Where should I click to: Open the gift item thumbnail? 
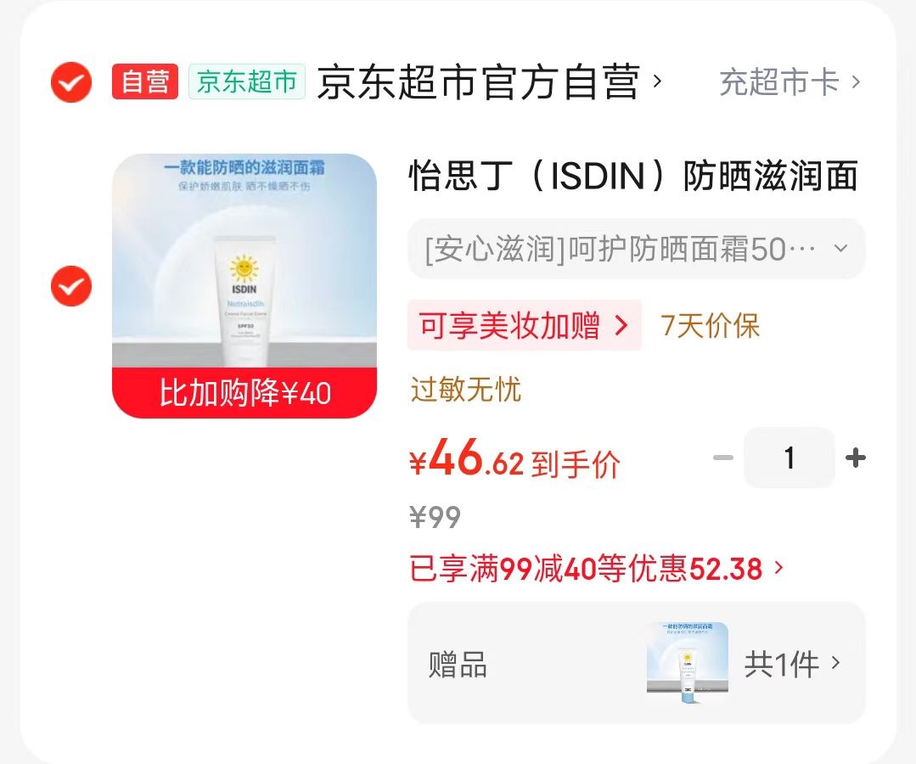point(688,663)
